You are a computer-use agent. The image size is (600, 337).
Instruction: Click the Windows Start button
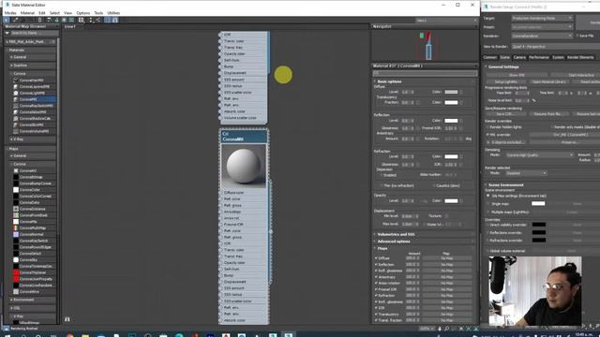pyautogui.click(x=7, y=335)
